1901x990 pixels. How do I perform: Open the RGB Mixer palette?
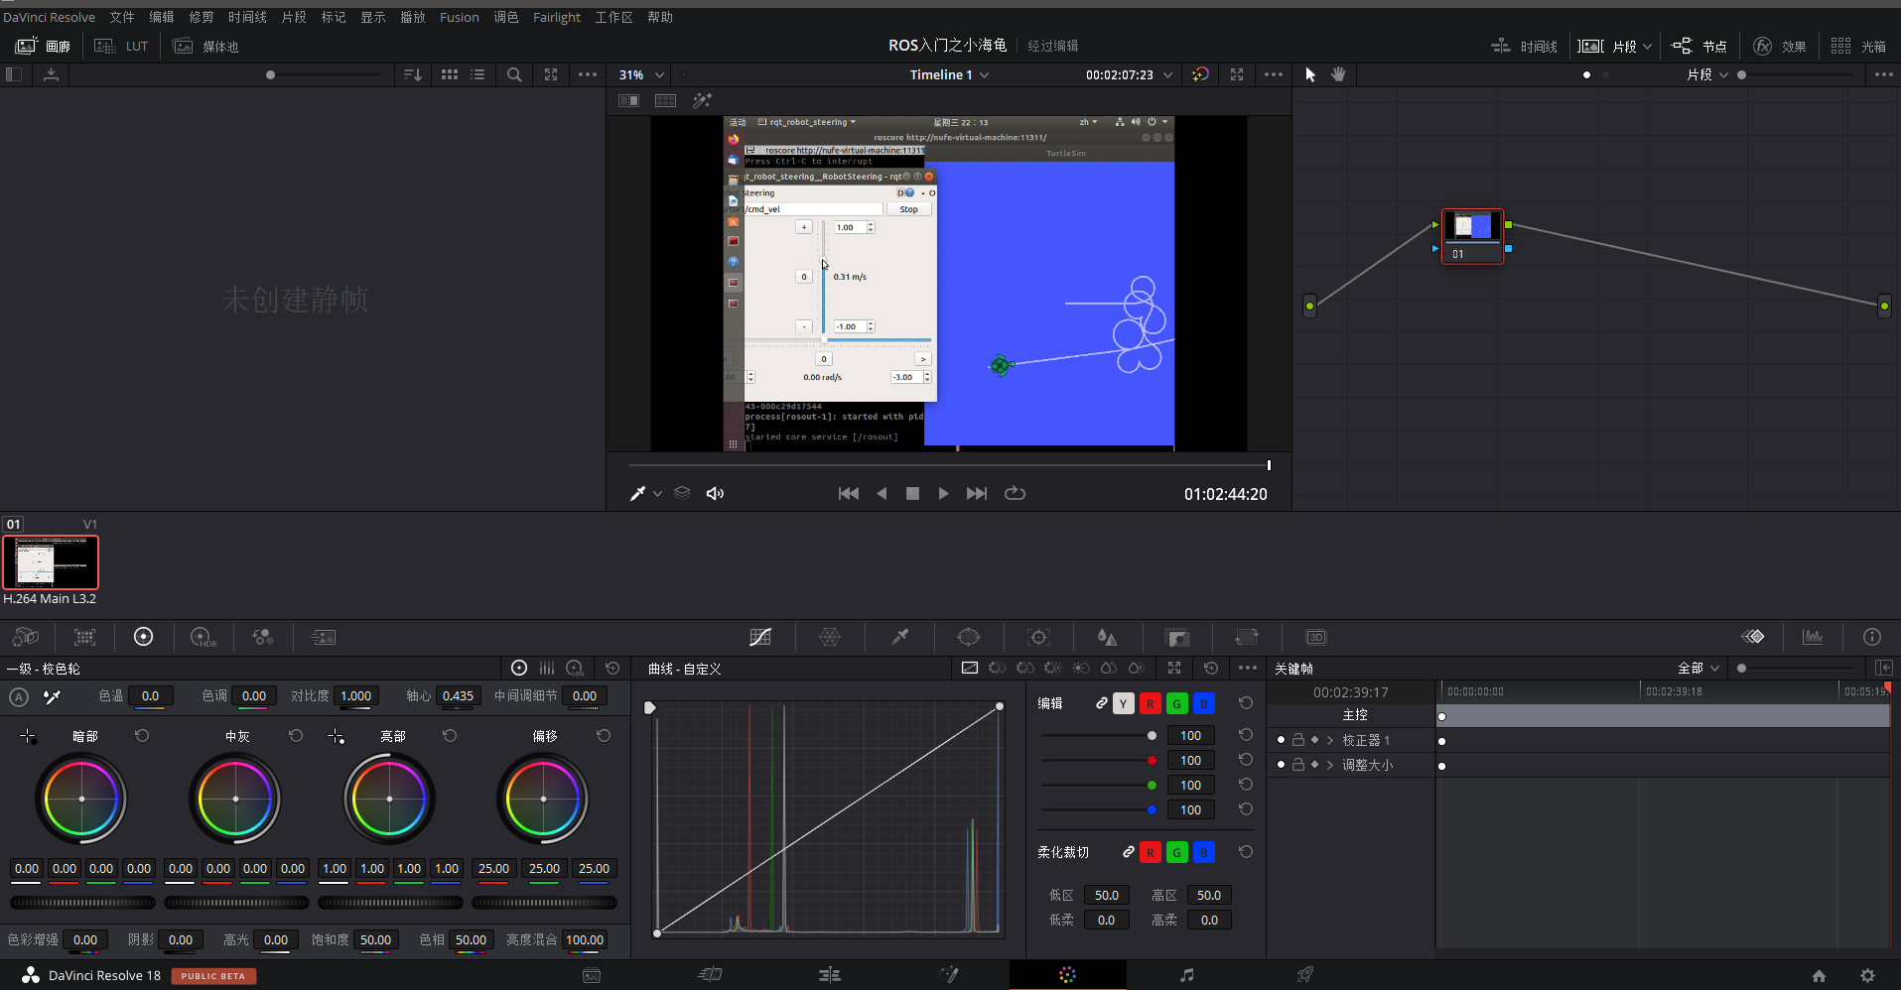point(263,637)
